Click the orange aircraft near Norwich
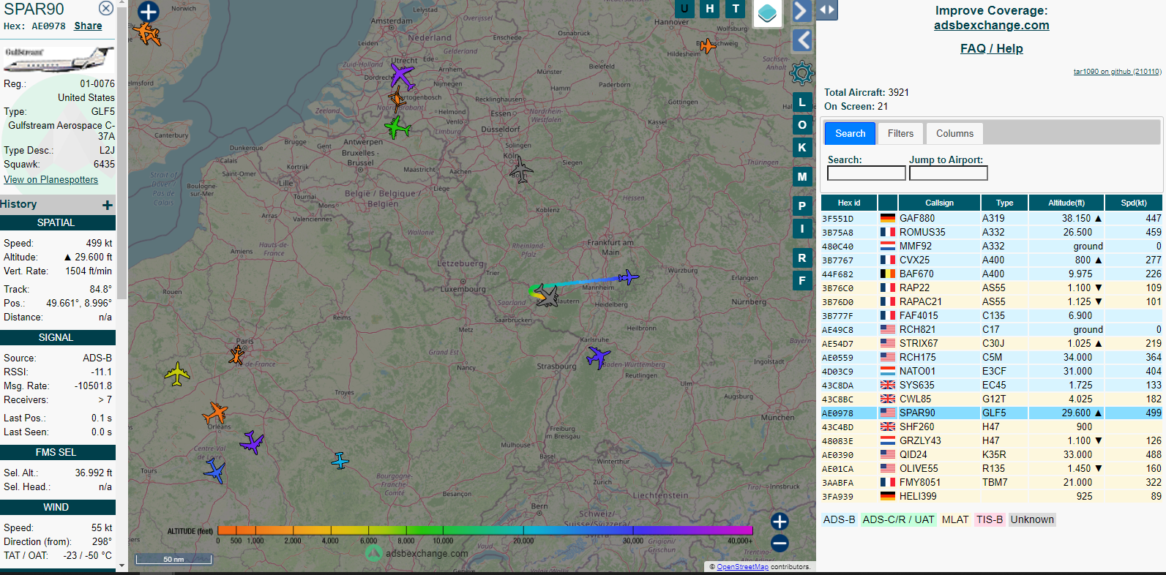Image resolution: width=1166 pixels, height=575 pixels. tap(147, 33)
